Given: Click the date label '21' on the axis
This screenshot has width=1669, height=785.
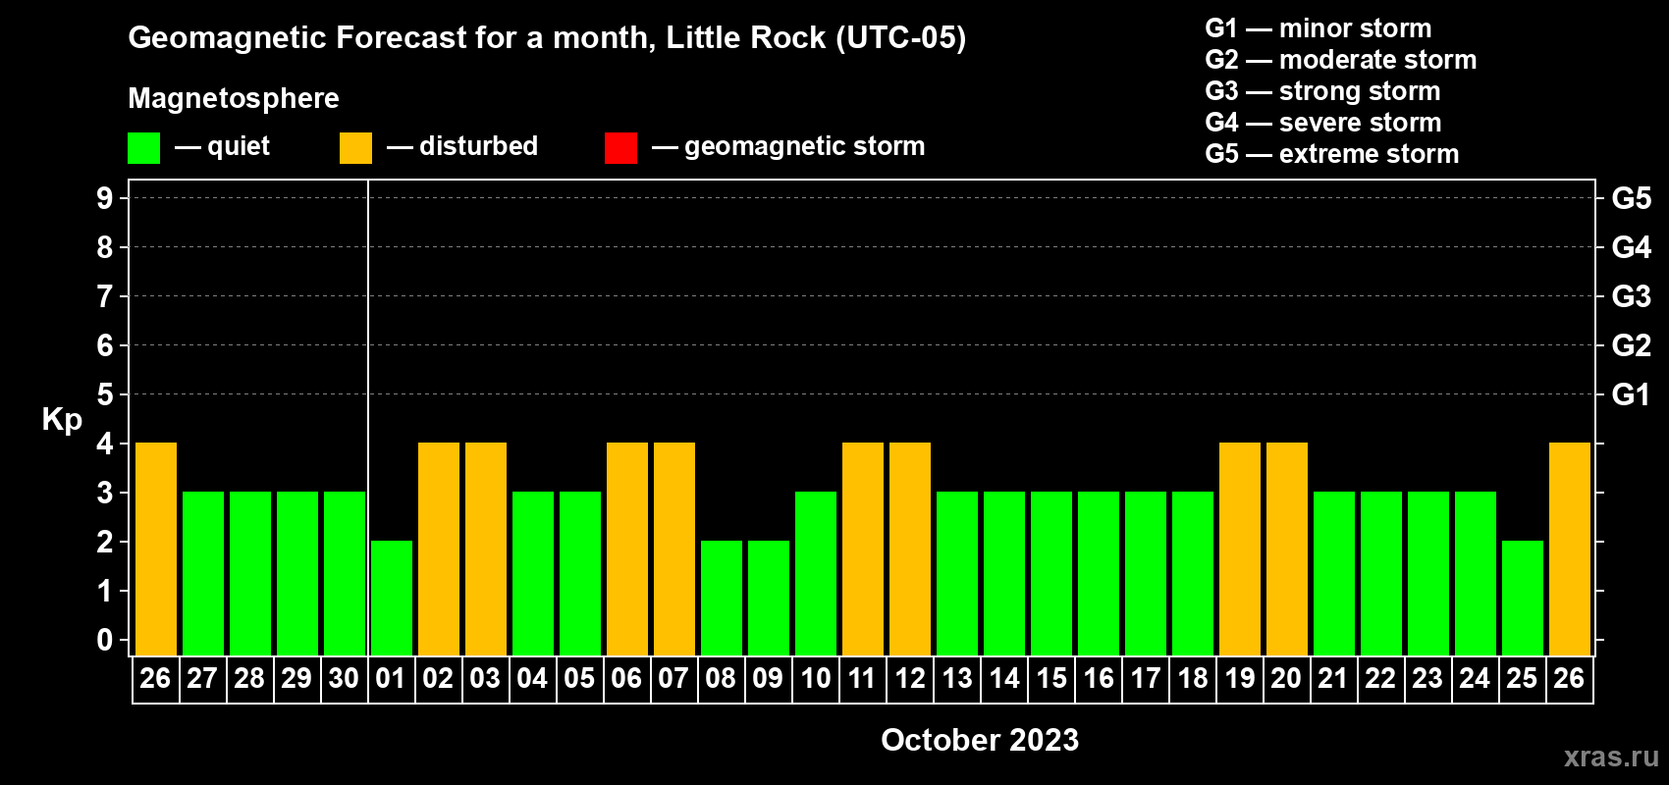Looking at the screenshot, I should (1333, 678).
